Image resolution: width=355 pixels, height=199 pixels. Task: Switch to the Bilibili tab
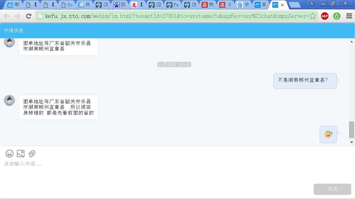tap(13, 5)
